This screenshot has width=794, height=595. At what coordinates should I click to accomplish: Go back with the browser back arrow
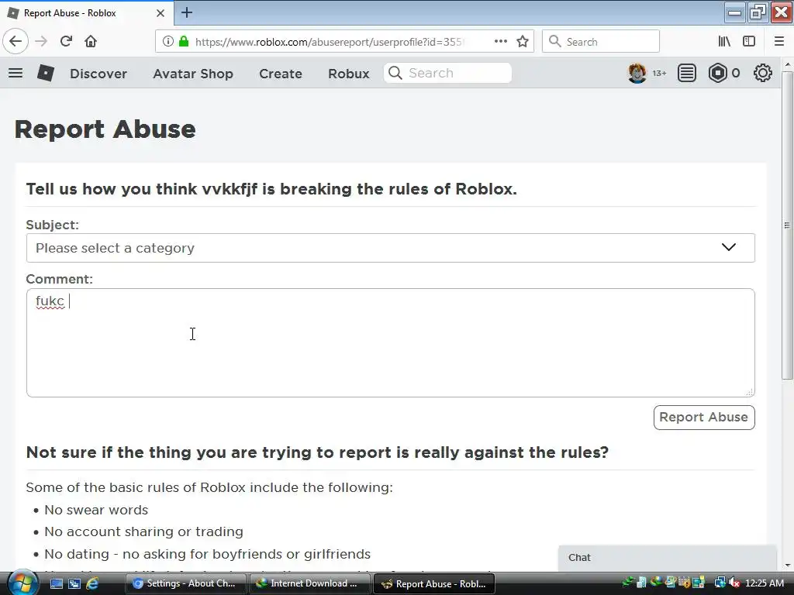tap(16, 41)
